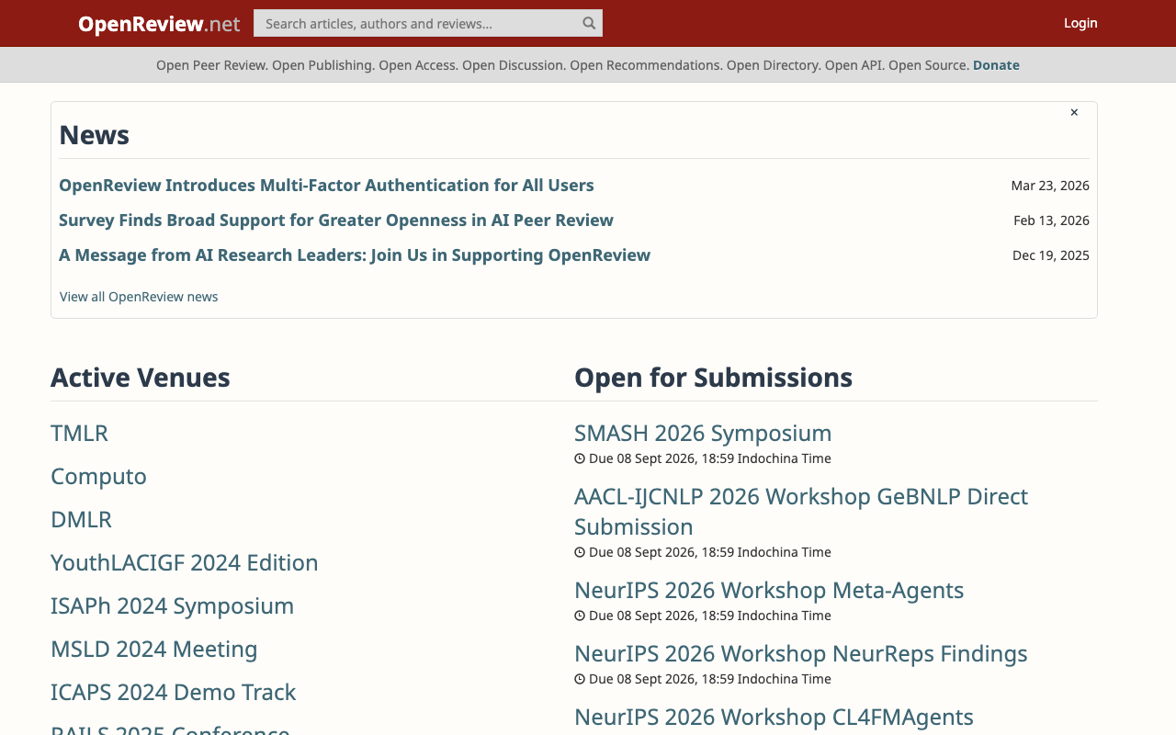The height and width of the screenshot is (735, 1176).
Task: Open the Computo venue
Action: coord(98,476)
